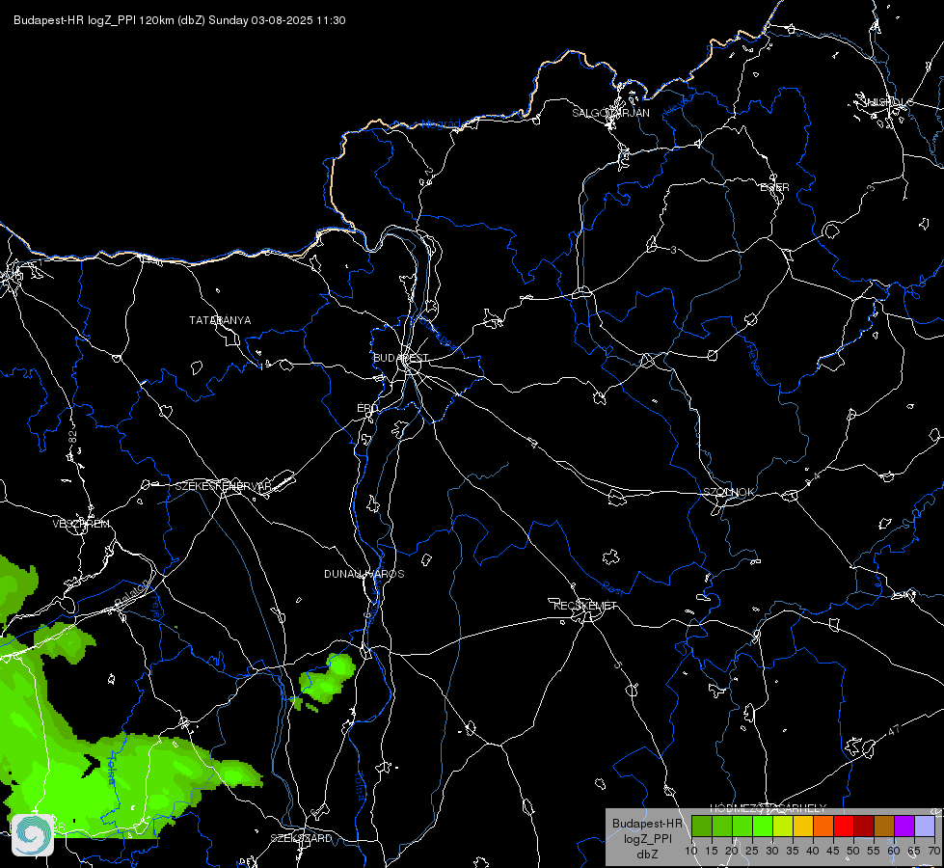Click the MISKOLC city label

888,102
